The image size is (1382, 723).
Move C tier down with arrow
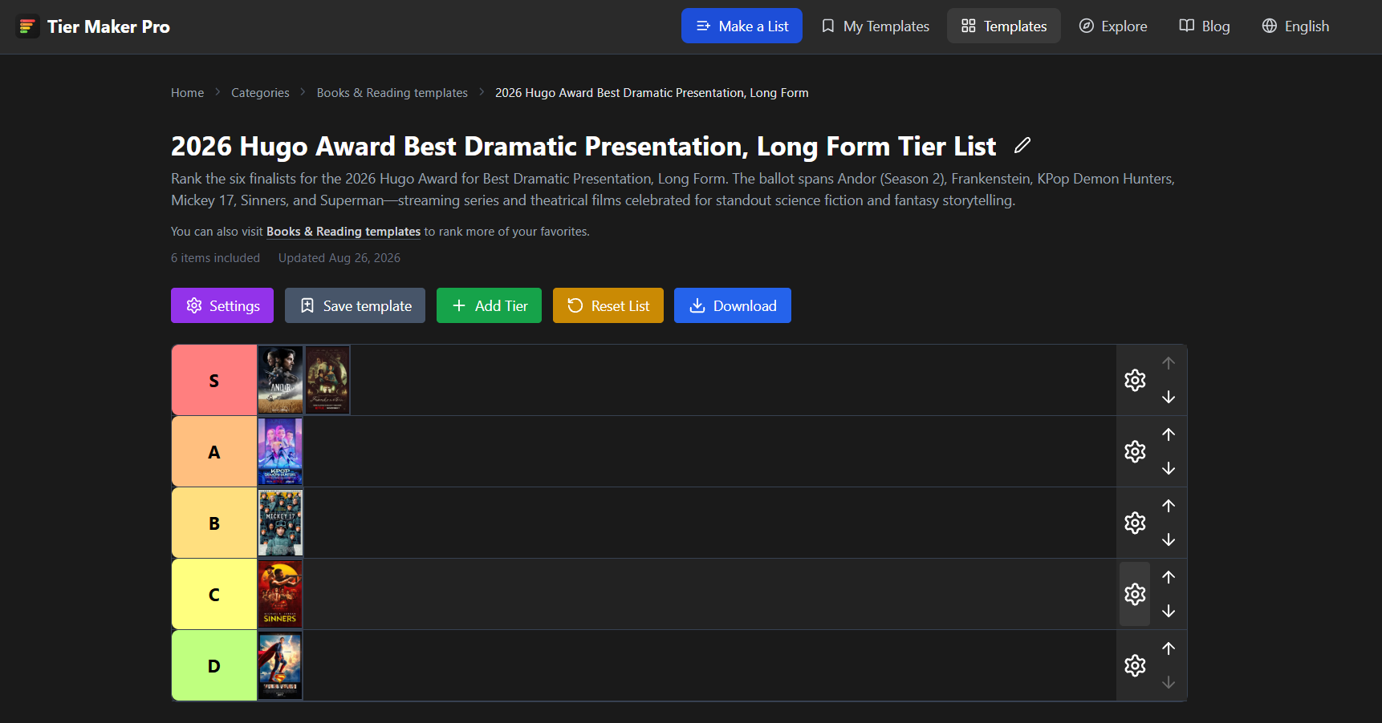1169,611
